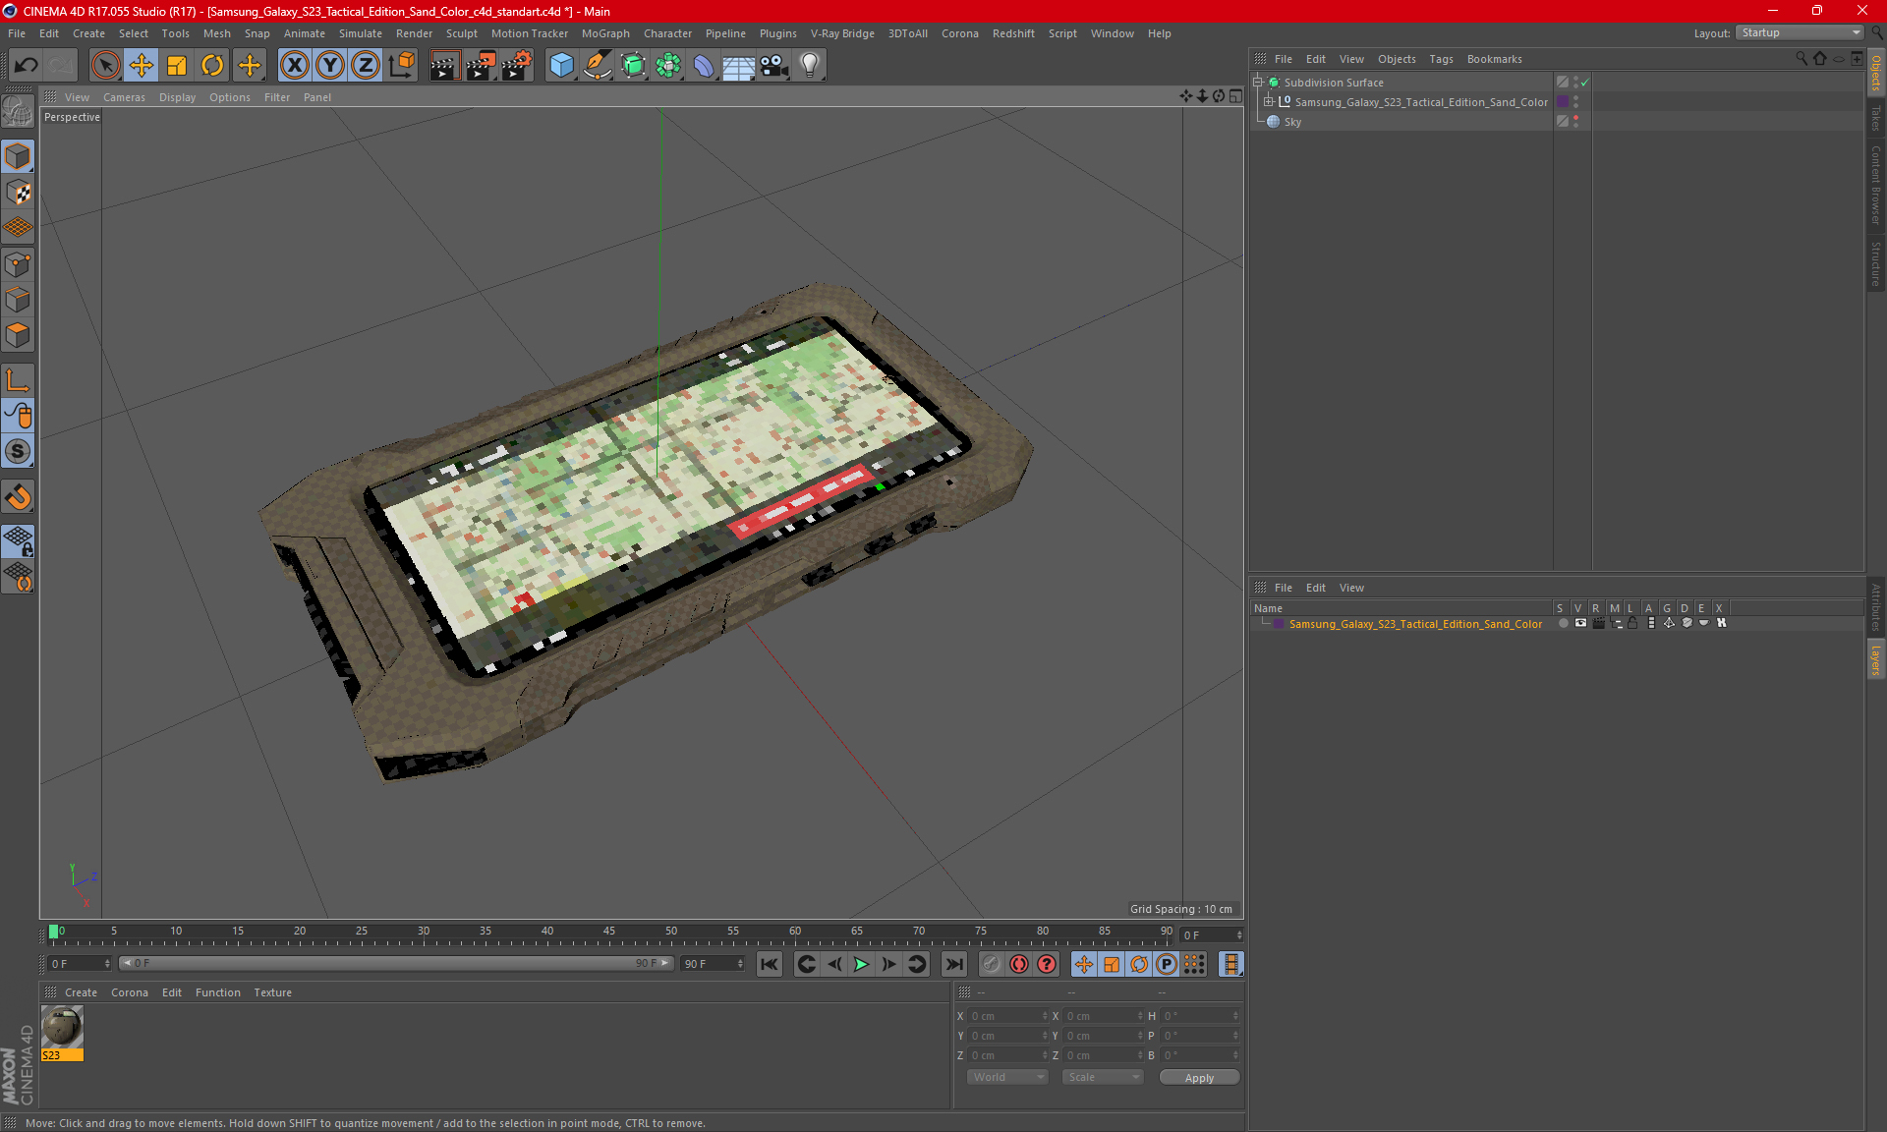Toggle Z axis lock
The height and width of the screenshot is (1132, 1887).
[x=366, y=66]
